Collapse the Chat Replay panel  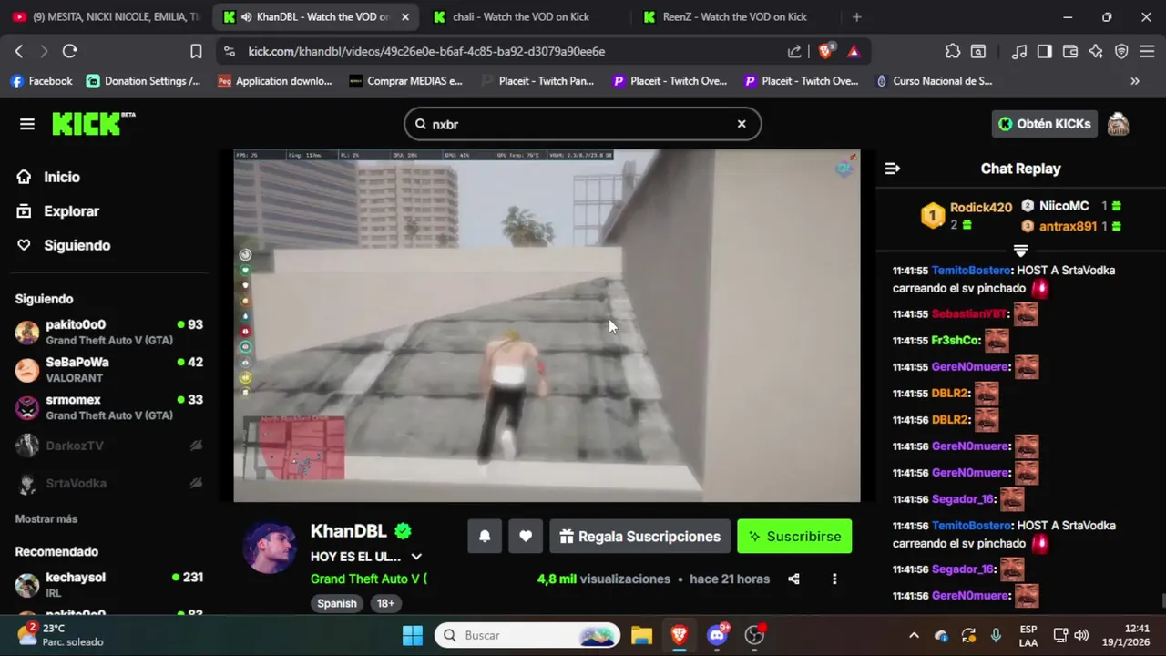(893, 169)
